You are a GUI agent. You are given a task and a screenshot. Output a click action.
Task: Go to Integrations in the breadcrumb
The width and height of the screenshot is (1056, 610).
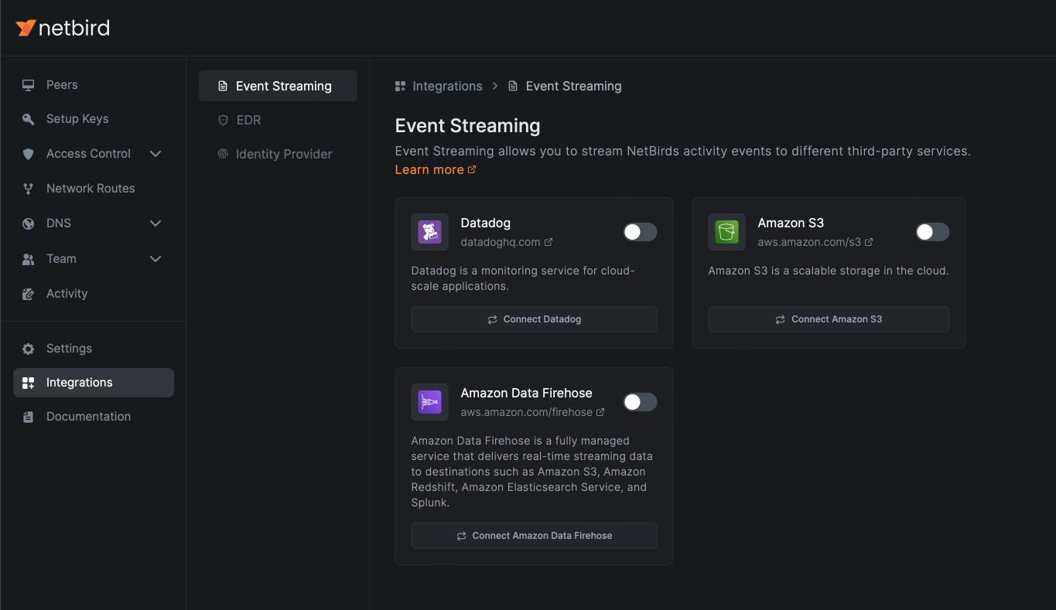point(446,86)
